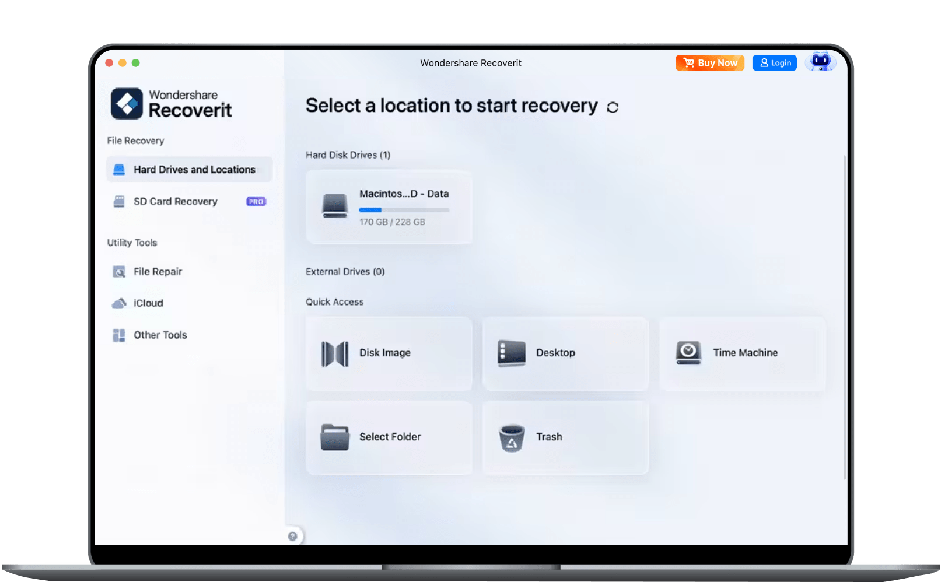The image size is (941, 582).
Task: Choose the Time Machine card
Action: (x=743, y=354)
